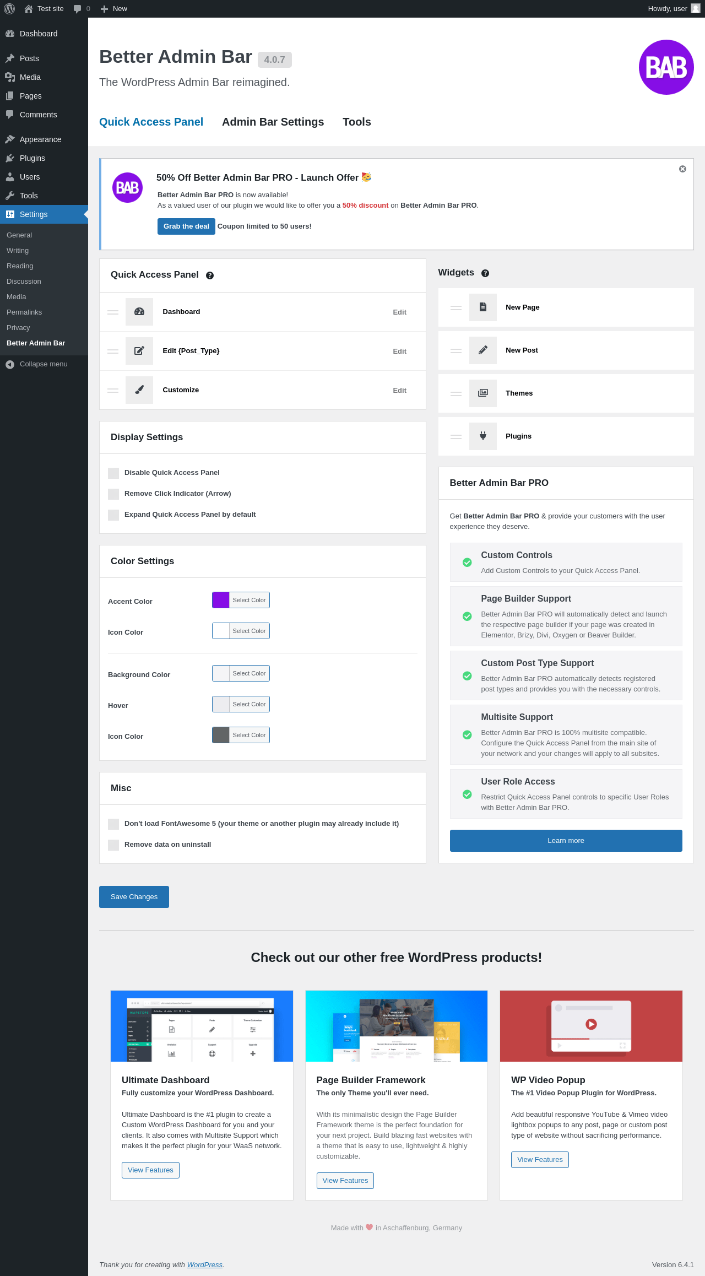The width and height of the screenshot is (705, 1276).
Task: Click the drag handle beside Customize
Action: (113, 391)
